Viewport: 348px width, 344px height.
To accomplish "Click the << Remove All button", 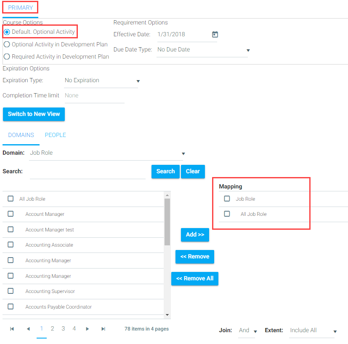I will pos(195,279).
